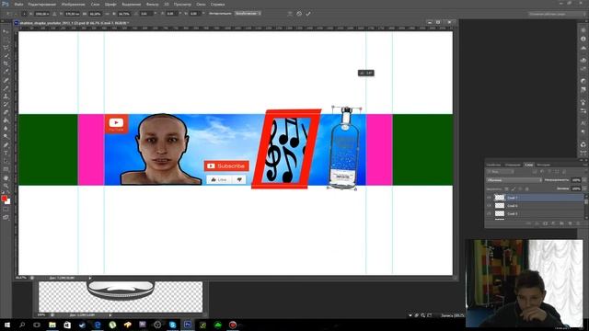Open the Окно menu
This screenshot has width=589, height=331.
(x=201, y=4)
